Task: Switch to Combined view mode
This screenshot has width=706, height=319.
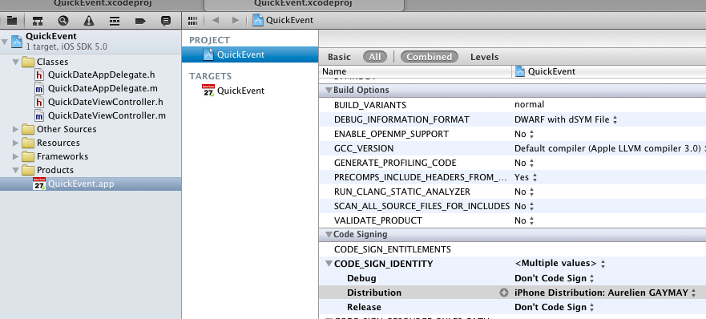Action: pyautogui.click(x=429, y=57)
